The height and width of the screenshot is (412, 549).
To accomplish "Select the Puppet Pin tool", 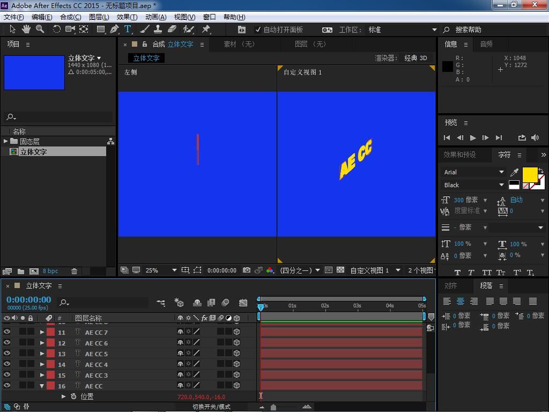I will pos(206,30).
